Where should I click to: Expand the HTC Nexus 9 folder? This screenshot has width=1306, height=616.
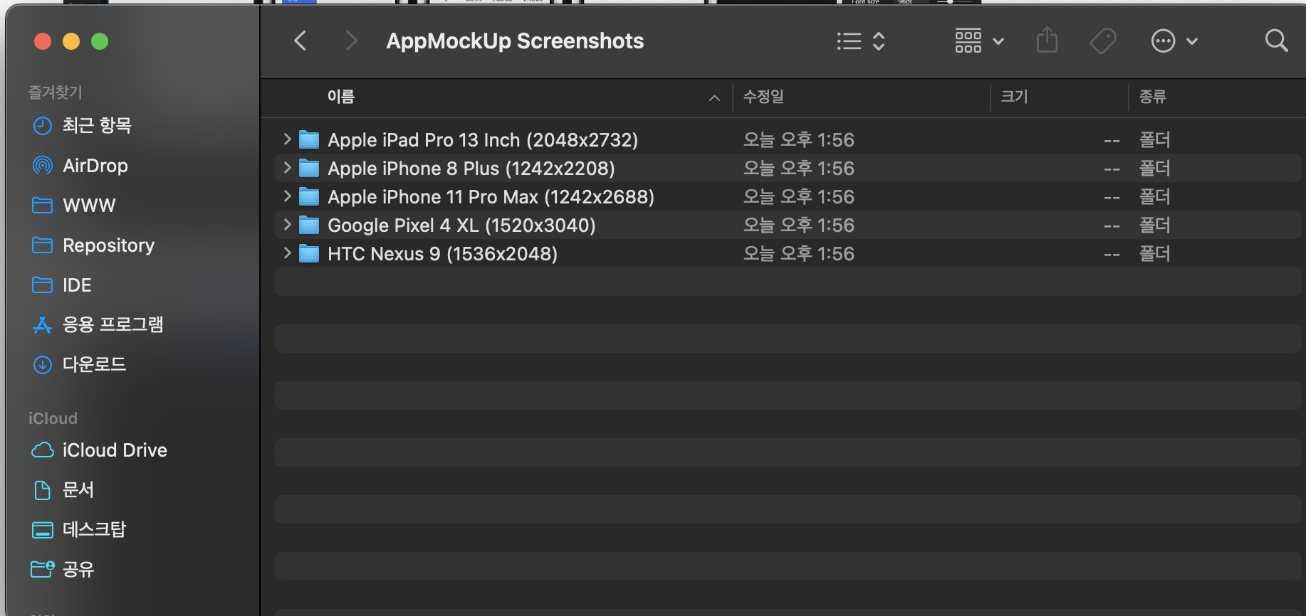(x=287, y=253)
